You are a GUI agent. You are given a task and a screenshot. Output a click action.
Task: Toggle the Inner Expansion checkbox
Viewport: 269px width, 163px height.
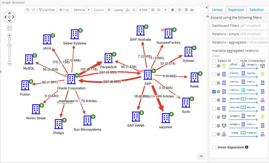tap(214, 147)
